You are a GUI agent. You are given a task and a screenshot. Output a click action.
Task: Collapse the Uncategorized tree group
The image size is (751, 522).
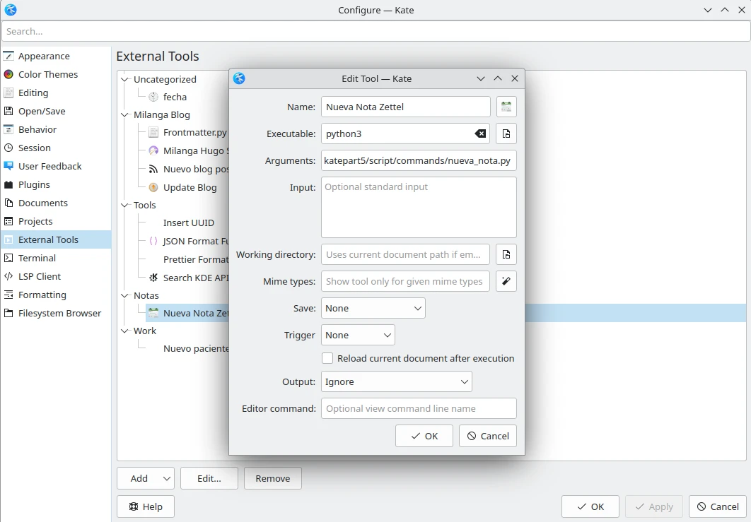[125, 79]
